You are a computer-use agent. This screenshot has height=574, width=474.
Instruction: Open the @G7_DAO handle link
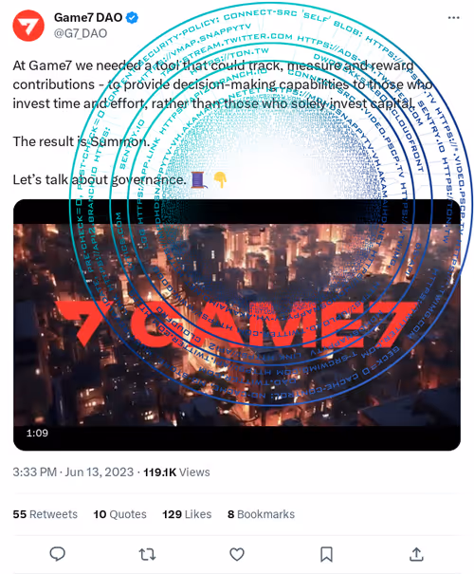[x=81, y=33]
